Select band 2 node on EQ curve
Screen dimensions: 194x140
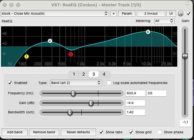click(50, 41)
